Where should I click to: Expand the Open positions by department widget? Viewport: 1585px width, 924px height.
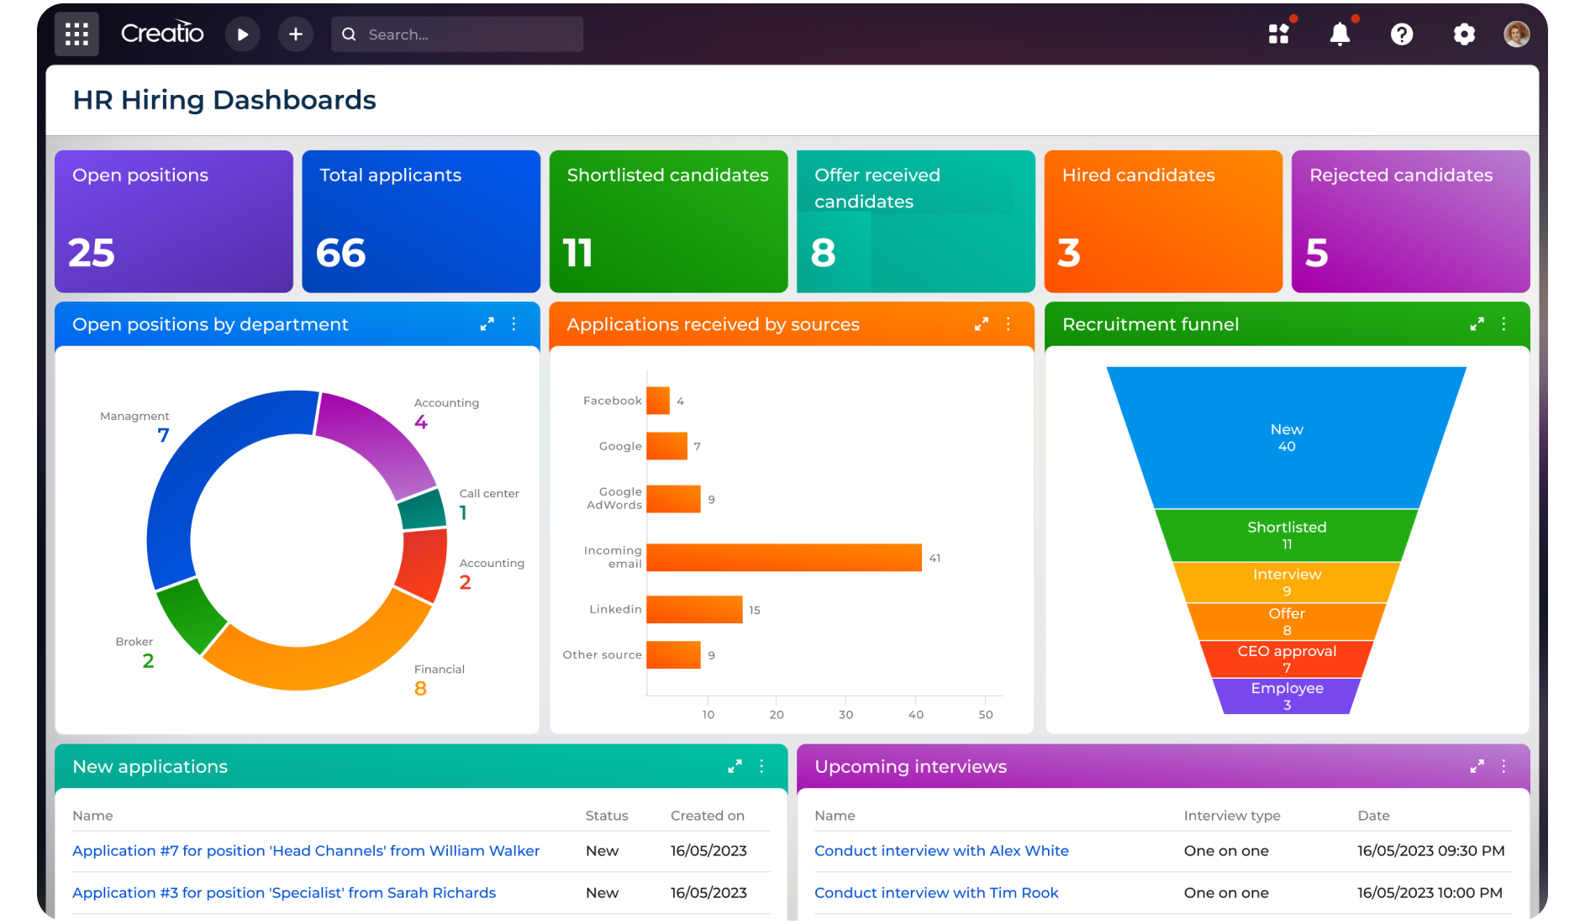[487, 324]
